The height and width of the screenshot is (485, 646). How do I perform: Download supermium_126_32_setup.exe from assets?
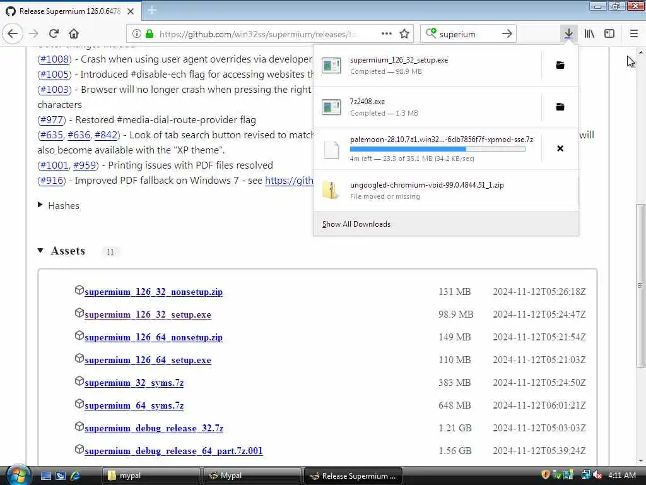[x=148, y=314]
